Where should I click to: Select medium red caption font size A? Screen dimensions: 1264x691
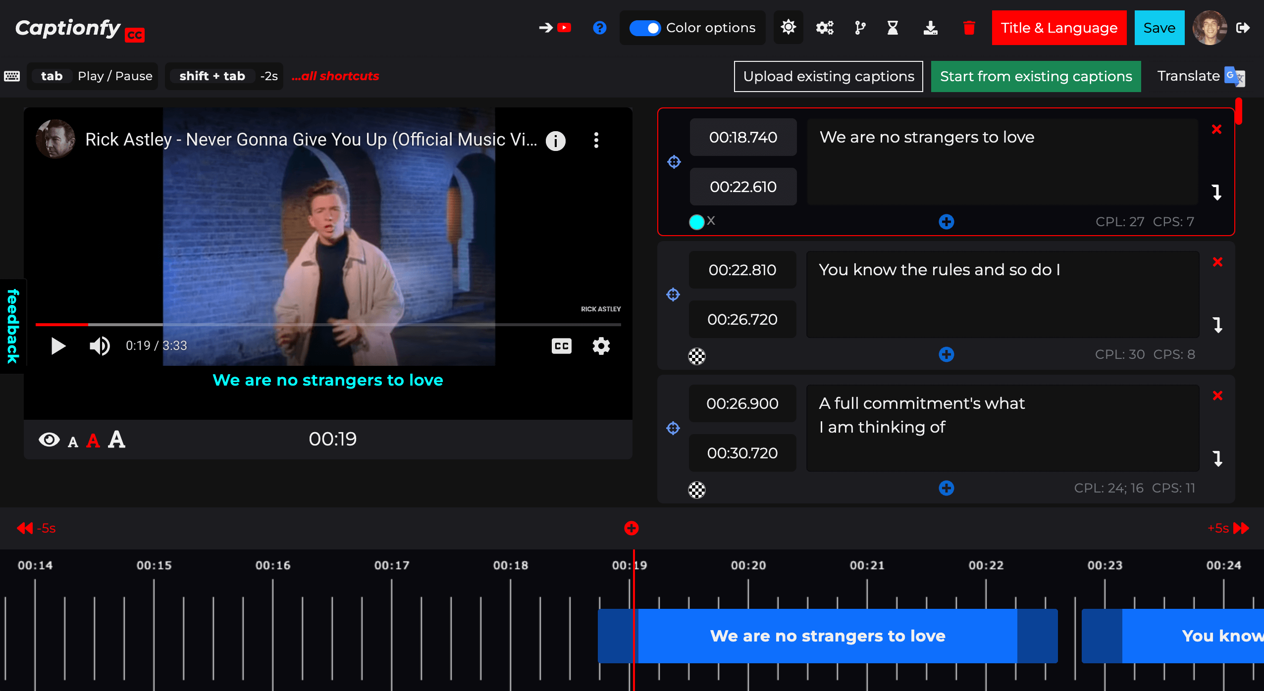click(x=93, y=441)
